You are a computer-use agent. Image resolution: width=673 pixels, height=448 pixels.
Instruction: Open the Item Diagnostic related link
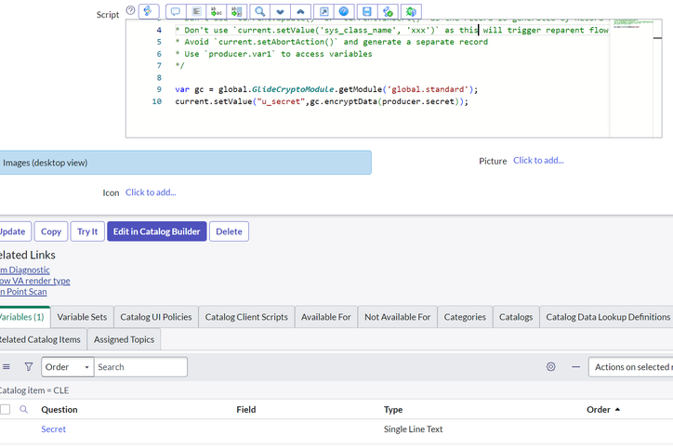[25, 270]
